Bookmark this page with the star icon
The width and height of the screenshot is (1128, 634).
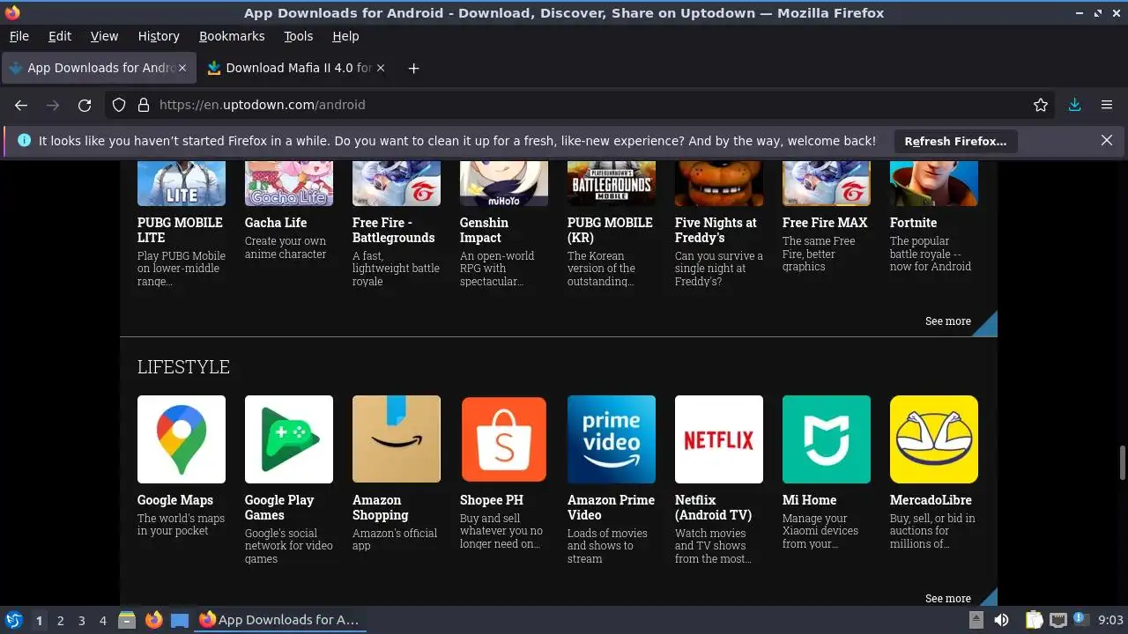[1041, 105]
